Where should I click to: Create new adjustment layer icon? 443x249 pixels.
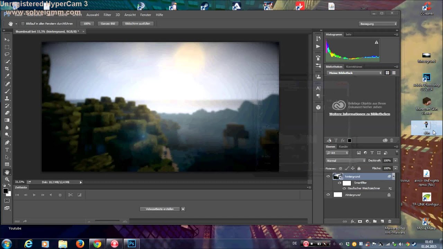(368, 221)
